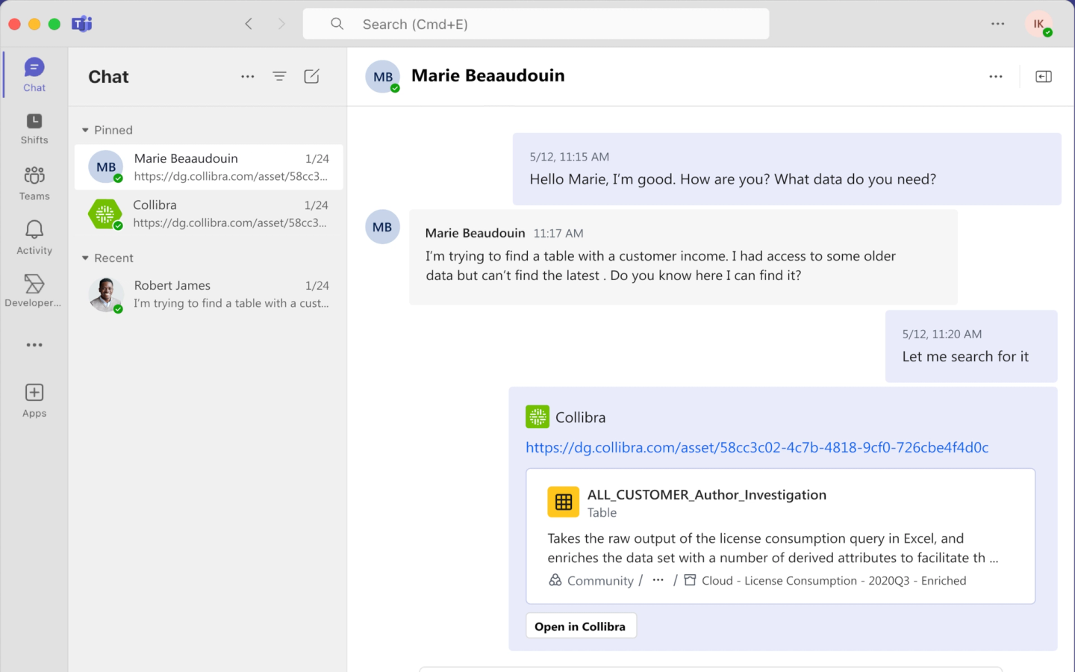1075x672 pixels.
Task: Open more options for Marie's conversation
Action: [995, 76]
